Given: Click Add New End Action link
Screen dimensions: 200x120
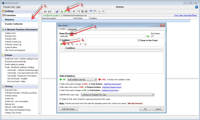Looking at the screenshot, I should coord(110,90).
